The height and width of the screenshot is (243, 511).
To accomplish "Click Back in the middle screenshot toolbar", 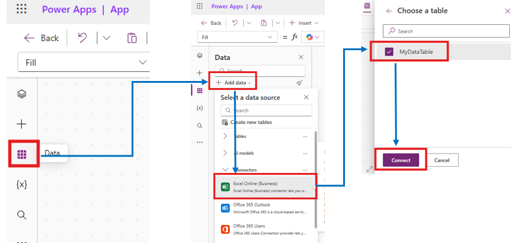I will (x=211, y=23).
